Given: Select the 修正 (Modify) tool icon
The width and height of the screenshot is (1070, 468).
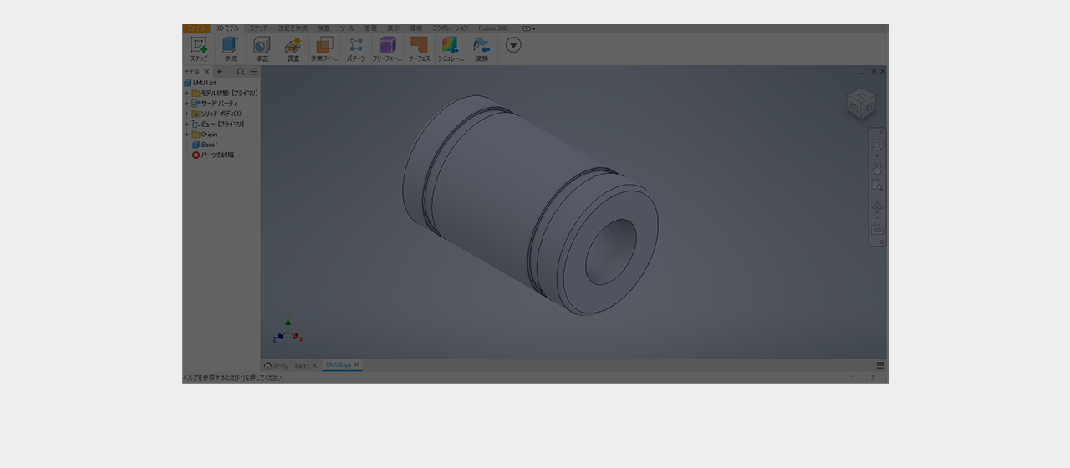Looking at the screenshot, I should pyautogui.click(x=262, y=46).
